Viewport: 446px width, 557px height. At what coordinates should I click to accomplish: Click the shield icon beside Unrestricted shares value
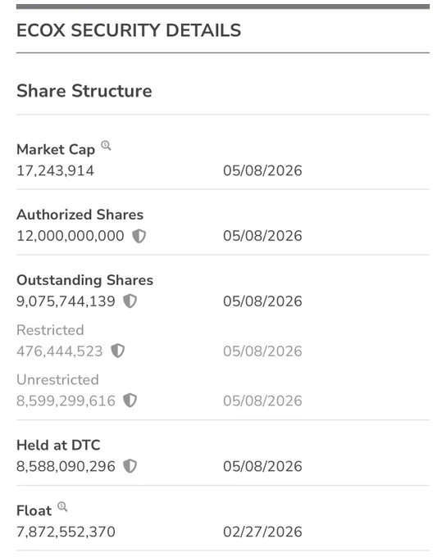pyautogui.click(x=130, y=401)
